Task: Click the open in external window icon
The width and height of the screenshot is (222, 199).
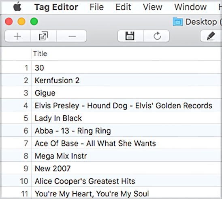Action: (x=43, y=36)
